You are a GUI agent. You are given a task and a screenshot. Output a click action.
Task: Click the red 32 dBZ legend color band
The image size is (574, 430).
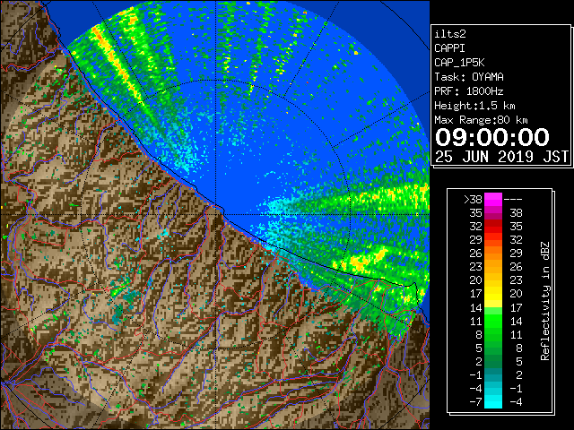492,227
